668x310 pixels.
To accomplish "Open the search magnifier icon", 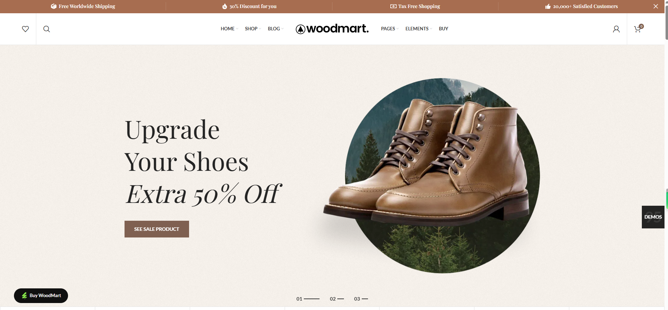I will (x=46, y=29).
